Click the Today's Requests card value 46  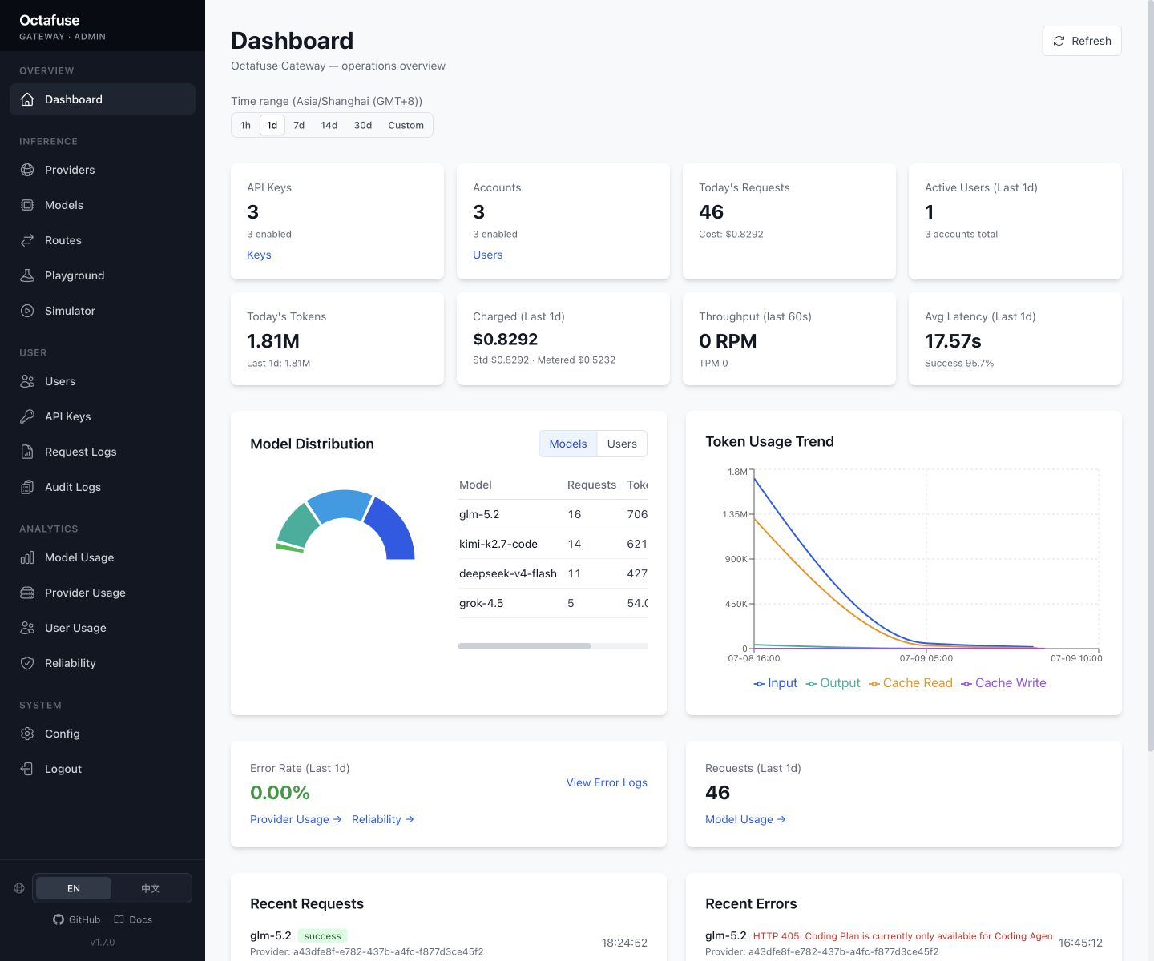coord(711,212)
